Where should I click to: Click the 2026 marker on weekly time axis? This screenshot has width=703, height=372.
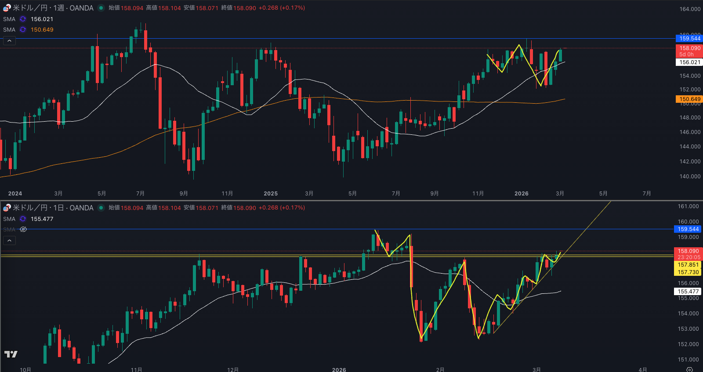(521, 194)
